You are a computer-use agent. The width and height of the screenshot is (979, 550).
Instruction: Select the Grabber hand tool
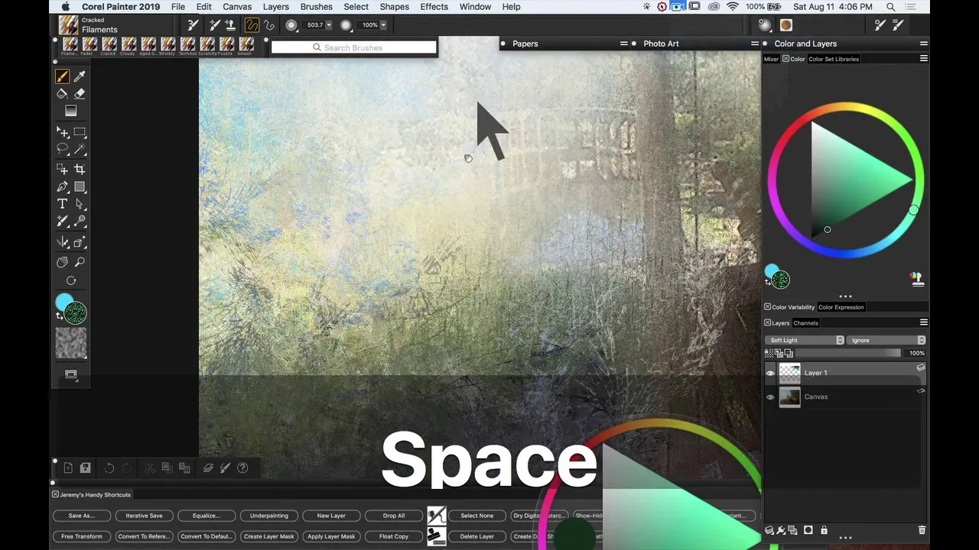pyautogui.click(x=62, y=262)
